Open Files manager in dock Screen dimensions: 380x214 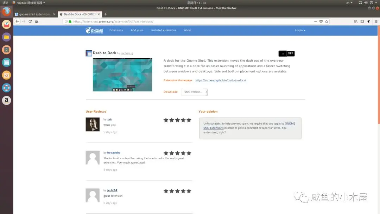[7, 37]
